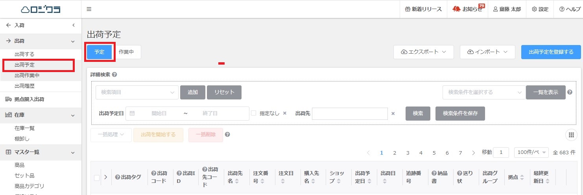Click the 一覧を表示 button
Viewport: 583px width, 195px height.
546,92
